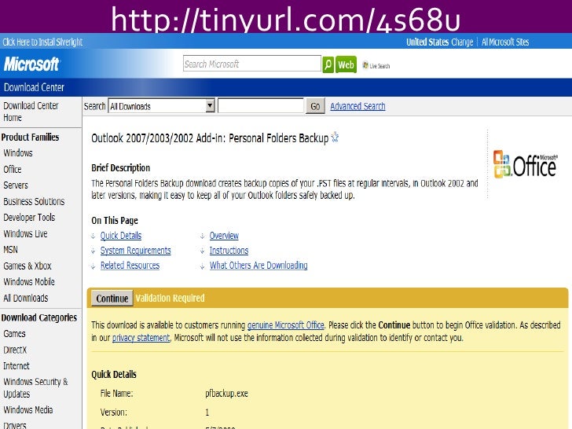The width and height of the screenshot is (572, 429).
Task: Focus the Search Microsoft input field
Action: [252, 64]
